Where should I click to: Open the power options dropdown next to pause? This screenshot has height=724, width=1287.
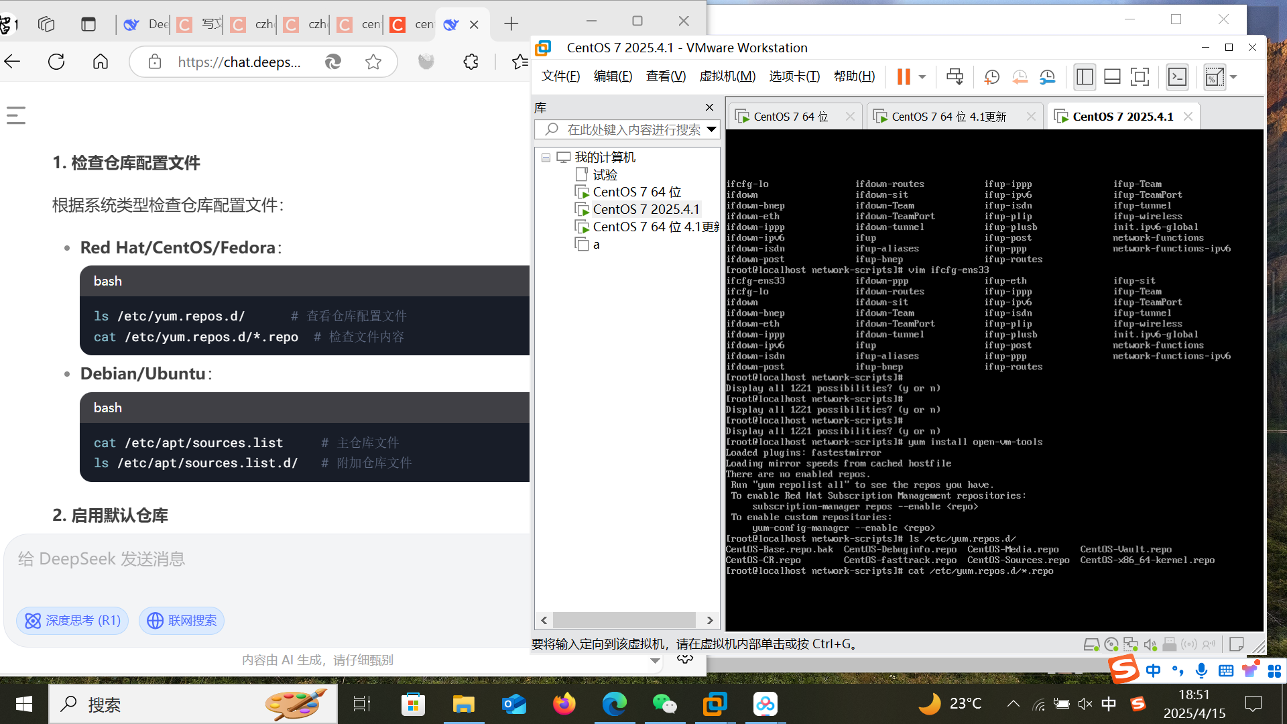tap(922, 76)
